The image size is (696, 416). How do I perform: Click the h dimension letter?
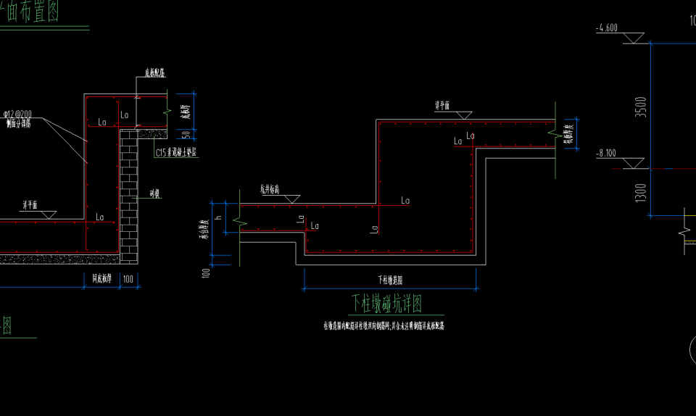tap(218, 217)
